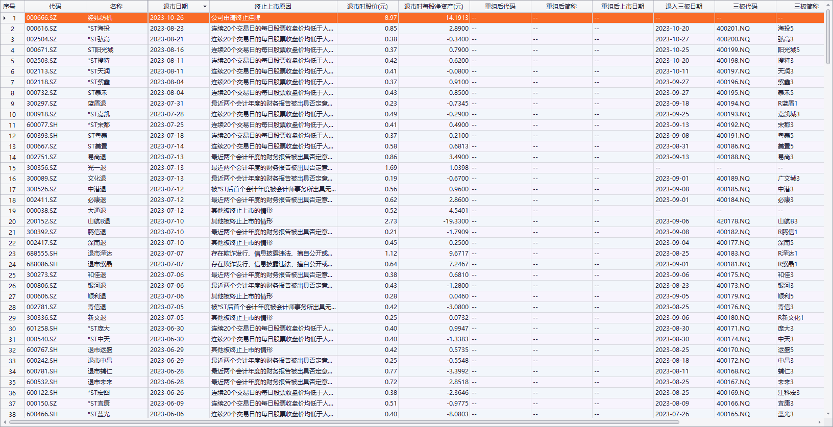Click the 序号 column header
Viewport: 833px width, 427px height.
pyautogui.click(x=9, y=7)
